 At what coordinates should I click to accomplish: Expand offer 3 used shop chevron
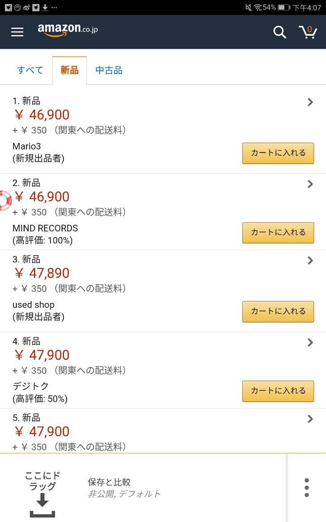310,261
